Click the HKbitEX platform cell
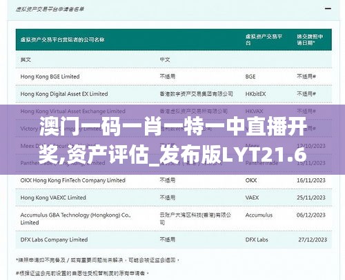 pyautogui.click(x=255, y=94)
